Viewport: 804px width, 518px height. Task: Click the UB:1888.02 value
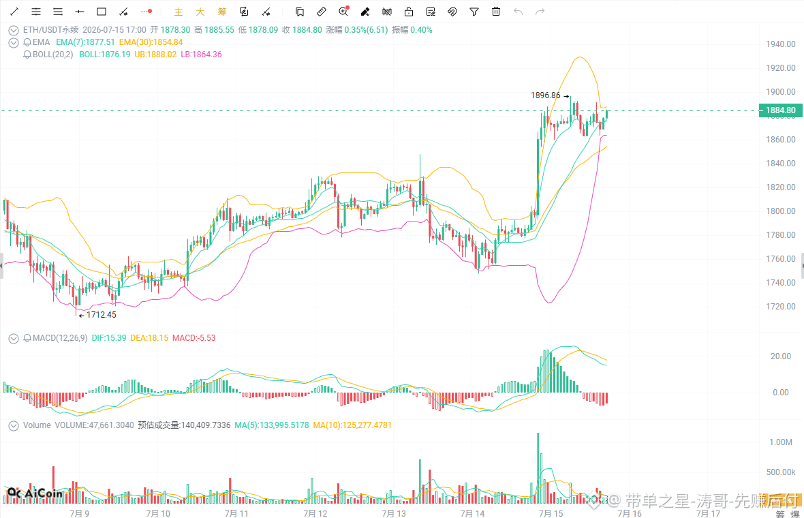[x=155, y=55]
